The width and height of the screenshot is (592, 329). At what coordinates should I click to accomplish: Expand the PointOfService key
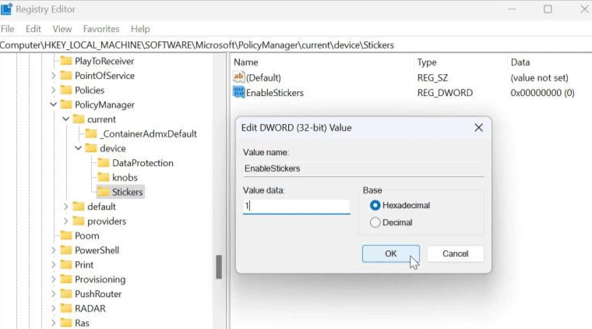(53, 76)
